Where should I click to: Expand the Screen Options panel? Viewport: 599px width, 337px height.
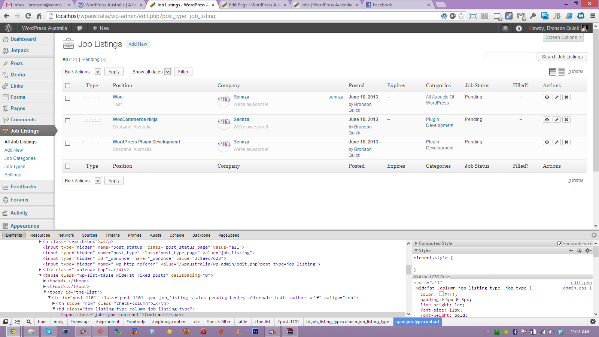(563, 37)
